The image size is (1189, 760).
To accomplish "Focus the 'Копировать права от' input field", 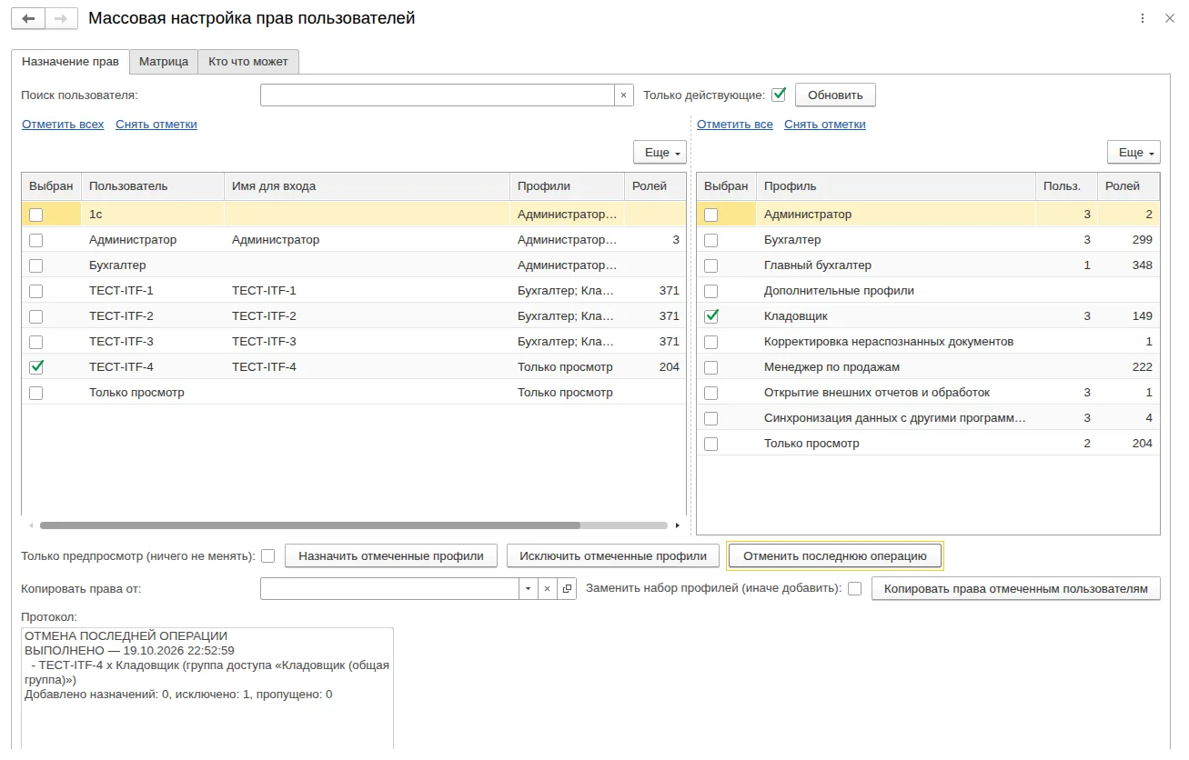I will click(x=389, y=589).
